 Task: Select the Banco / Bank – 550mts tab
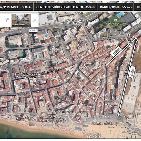click(116, 7)
